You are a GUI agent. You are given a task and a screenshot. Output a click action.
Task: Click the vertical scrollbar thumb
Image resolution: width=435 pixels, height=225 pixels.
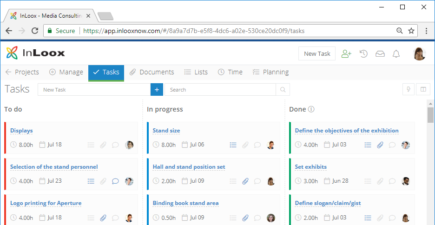(x=430, y=115)
